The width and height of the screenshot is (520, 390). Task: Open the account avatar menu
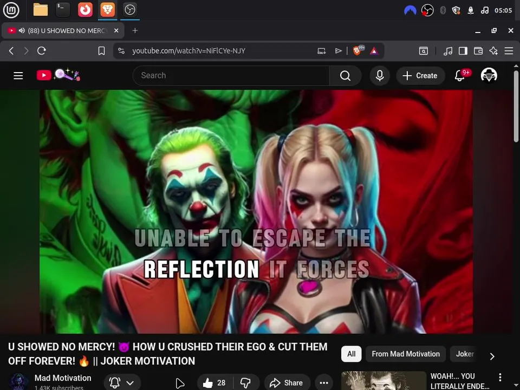pos(489,75)
